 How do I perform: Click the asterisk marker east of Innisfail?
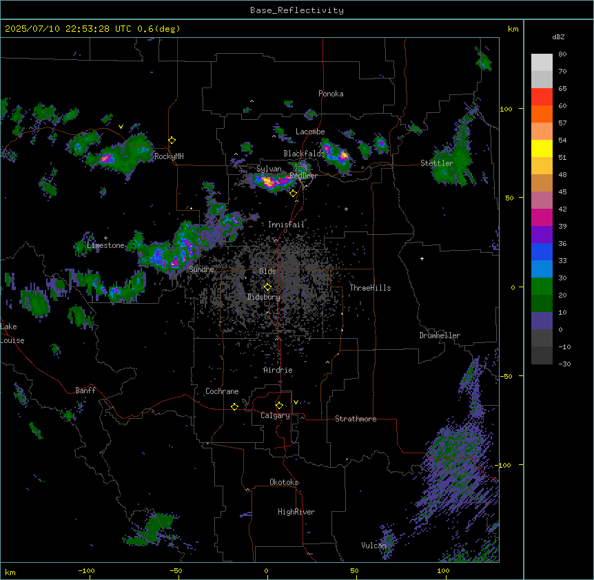[x=346, y=209]
